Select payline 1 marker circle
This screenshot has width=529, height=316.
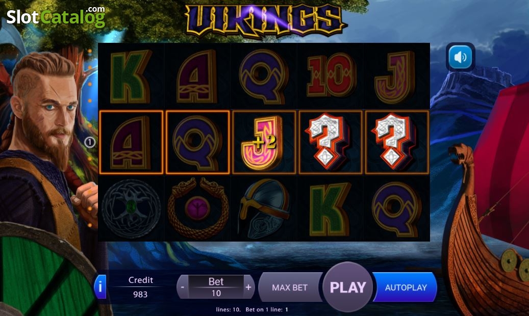point(90,142)
